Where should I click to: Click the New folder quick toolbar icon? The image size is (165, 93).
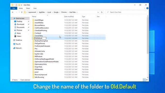(x=19, y=5)
